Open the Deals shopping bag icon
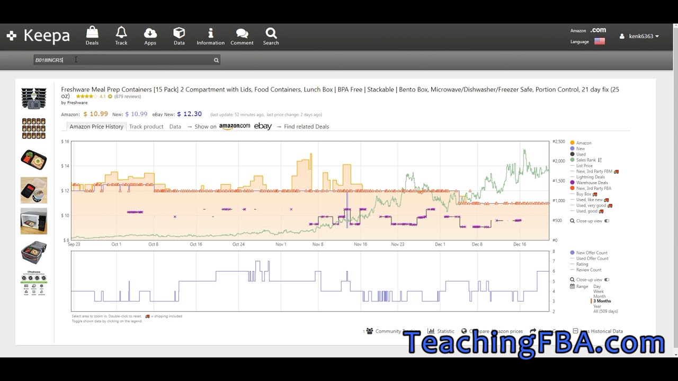Image resolution: width=678 pixels, height=381 pixels. click(x=92, y=33)
